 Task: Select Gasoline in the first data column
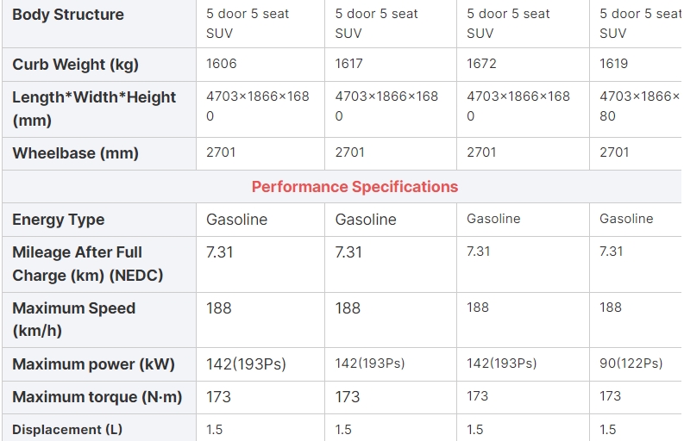point(237,220)
